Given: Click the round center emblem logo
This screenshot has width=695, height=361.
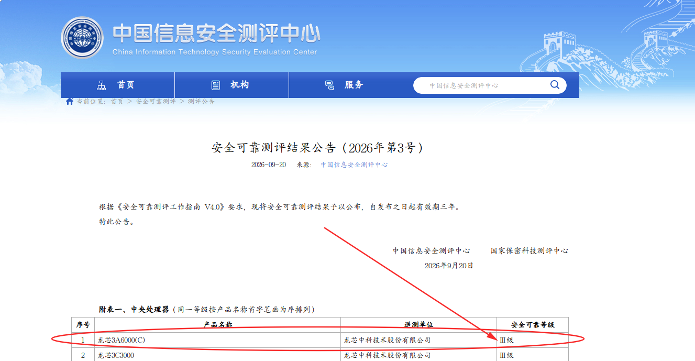Looking at the screenshot, I should click(x=82, y=38).
